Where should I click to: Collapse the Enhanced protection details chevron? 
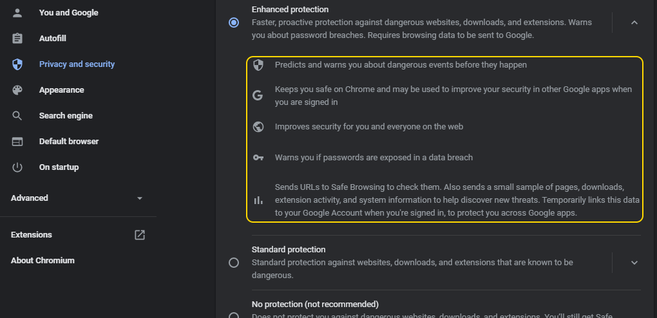click(x=634, y=23)
